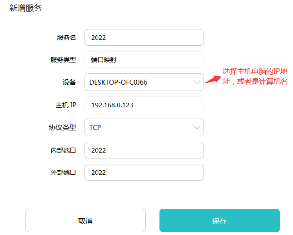Click the 服务名 input containing 2022

point(144,38)
